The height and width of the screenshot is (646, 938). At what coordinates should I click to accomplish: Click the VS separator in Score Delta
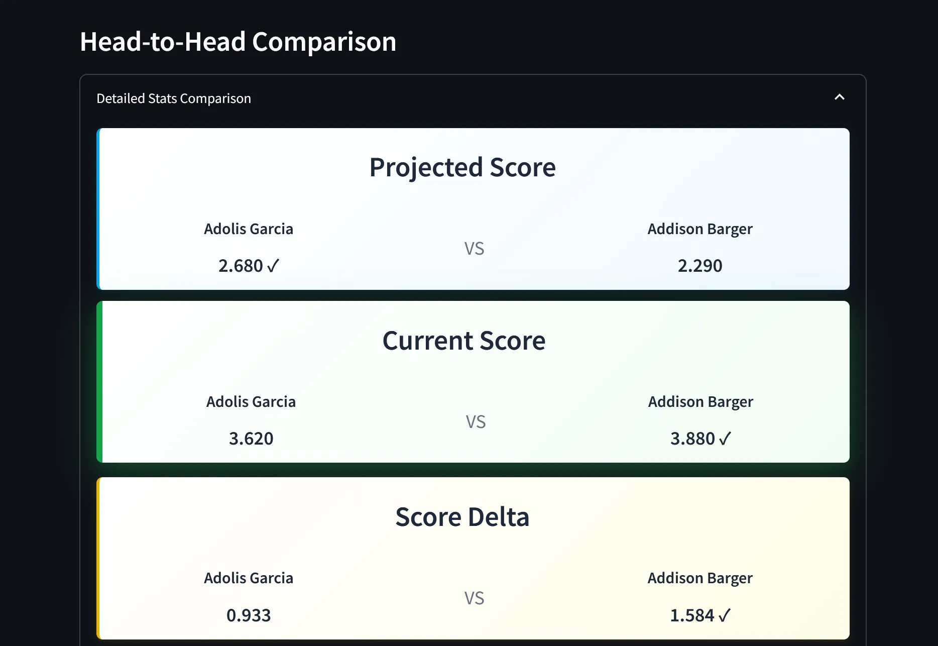tap(474, 598)
